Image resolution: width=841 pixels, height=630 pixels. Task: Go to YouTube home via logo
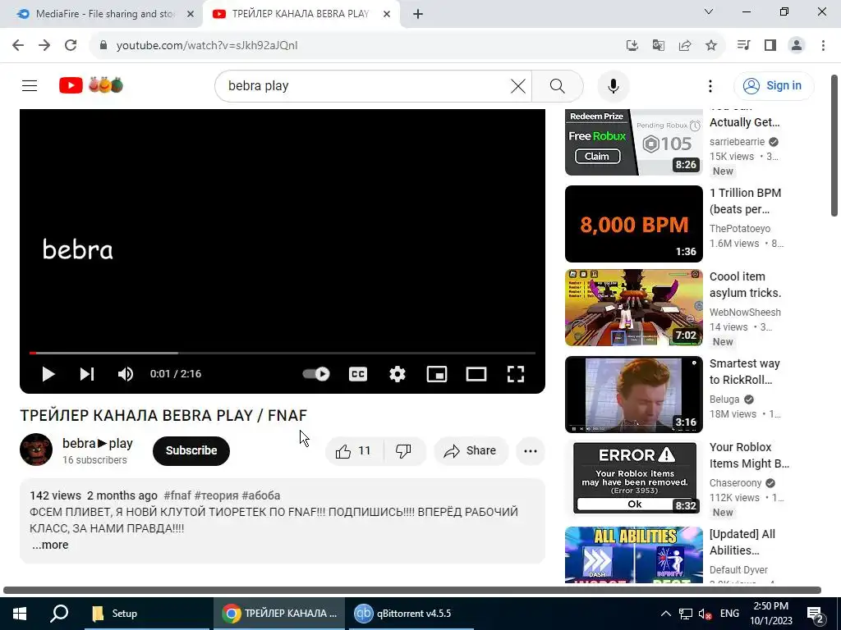click(x=91, y=85)
